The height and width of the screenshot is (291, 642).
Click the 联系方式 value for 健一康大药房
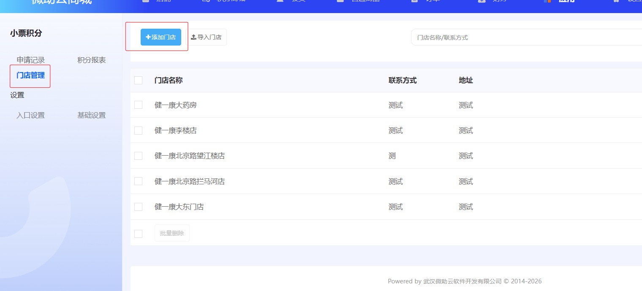[396, 105]
